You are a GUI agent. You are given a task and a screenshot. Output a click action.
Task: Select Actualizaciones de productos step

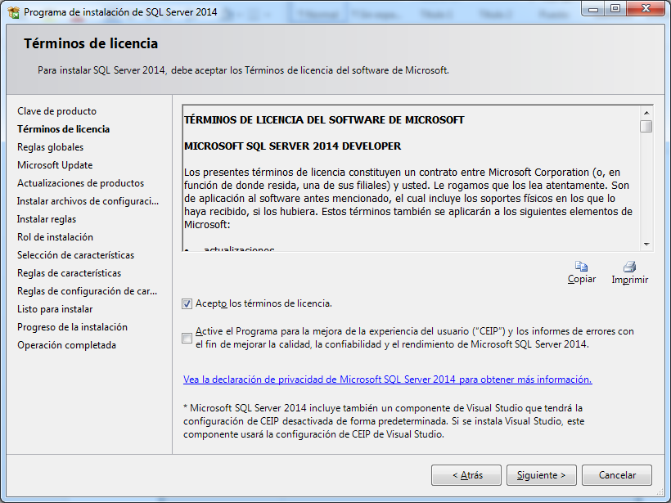point(80,183)
